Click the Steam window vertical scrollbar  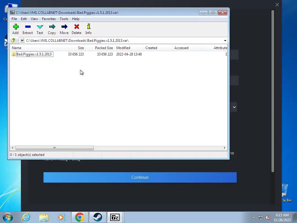click(x=273, y=91)
